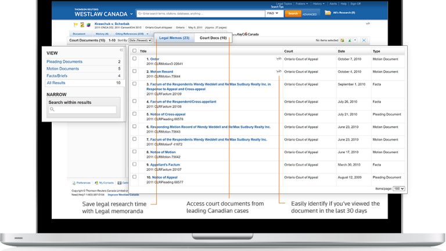Click the yellow flag icon beside Krawchuk v. Scherbak
The height and width of the screenshot is (251, 446).
[75, 25]
